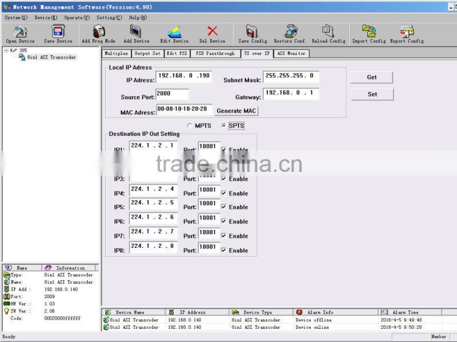Click the Restore Conf. icon
This screenshot has height=342, width=457.
point(289,31)
